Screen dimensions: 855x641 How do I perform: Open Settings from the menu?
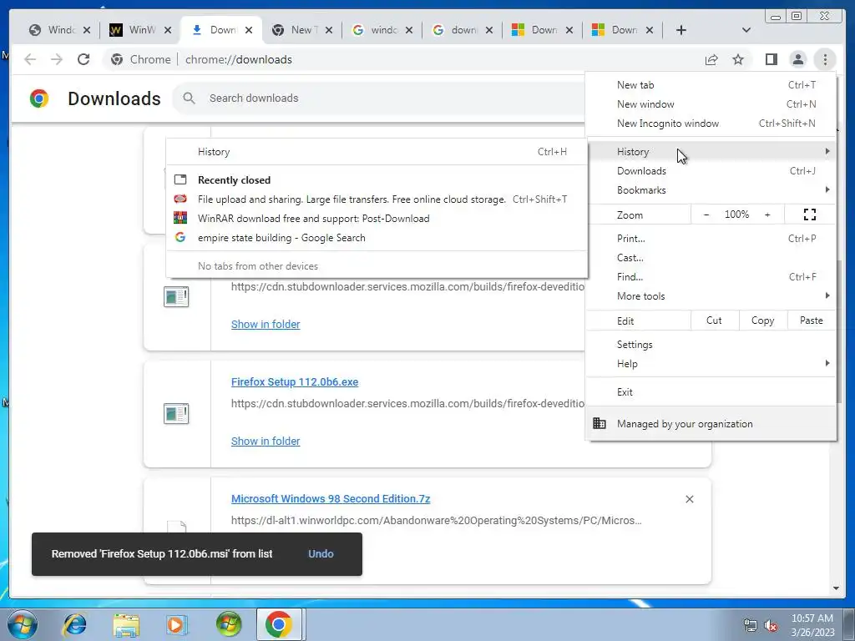pos(711,345)
